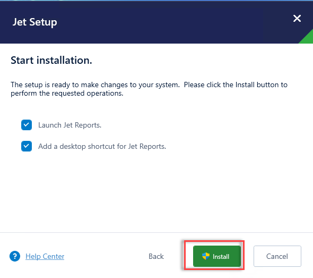Viewport: 313px width, 278px height.
Task: Toggle the desktop shortcut checkbox
Action: (x=27, y=146)
